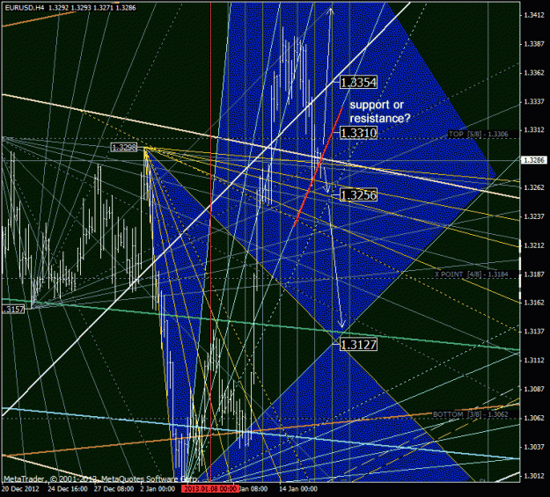The height and width of the screenshot is (497, 550).
Task: Select the .3157 low price tag
Action: coord(13,310)
